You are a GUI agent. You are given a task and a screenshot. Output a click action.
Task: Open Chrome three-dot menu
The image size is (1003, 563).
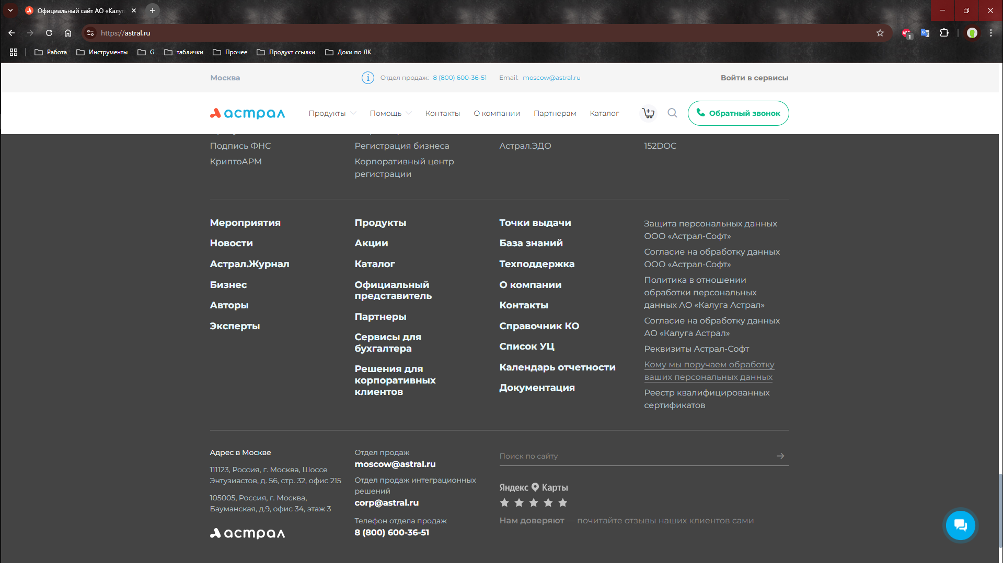pos(991,33)
